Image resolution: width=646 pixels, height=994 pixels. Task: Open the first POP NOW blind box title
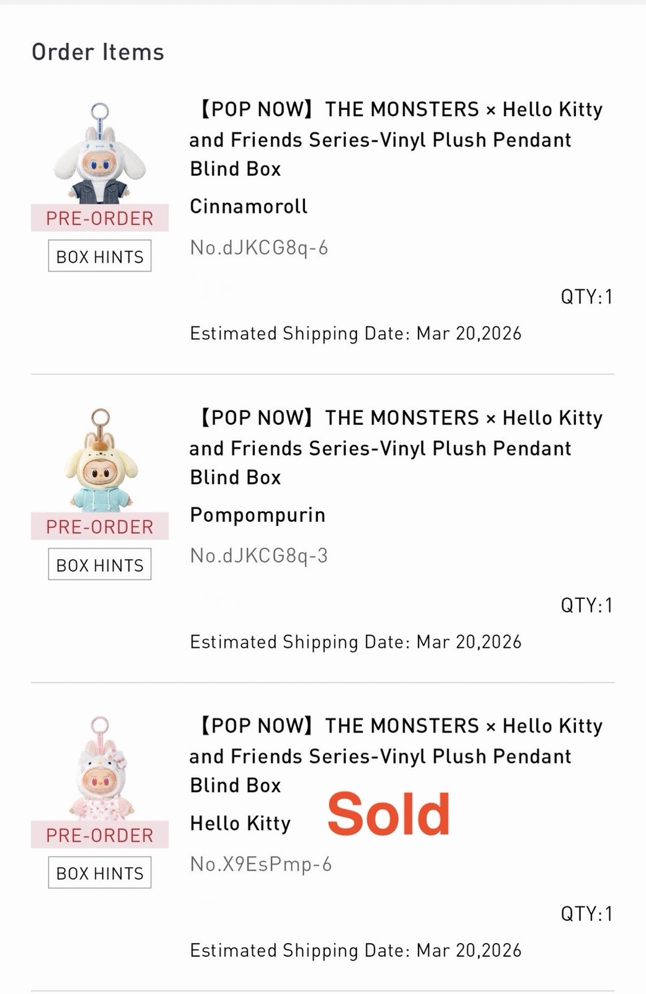[396, 139]
